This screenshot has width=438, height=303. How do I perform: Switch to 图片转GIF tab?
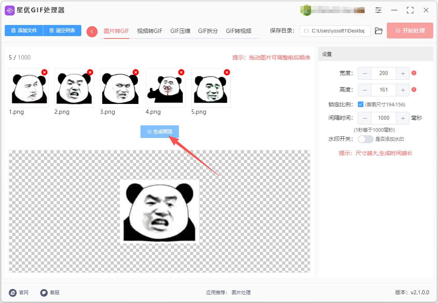(116, 31)
